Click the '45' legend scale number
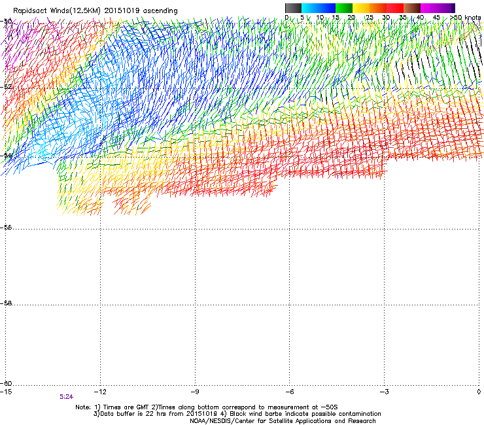This screenshot has height=425, width=484. click(x=436, y=18)
